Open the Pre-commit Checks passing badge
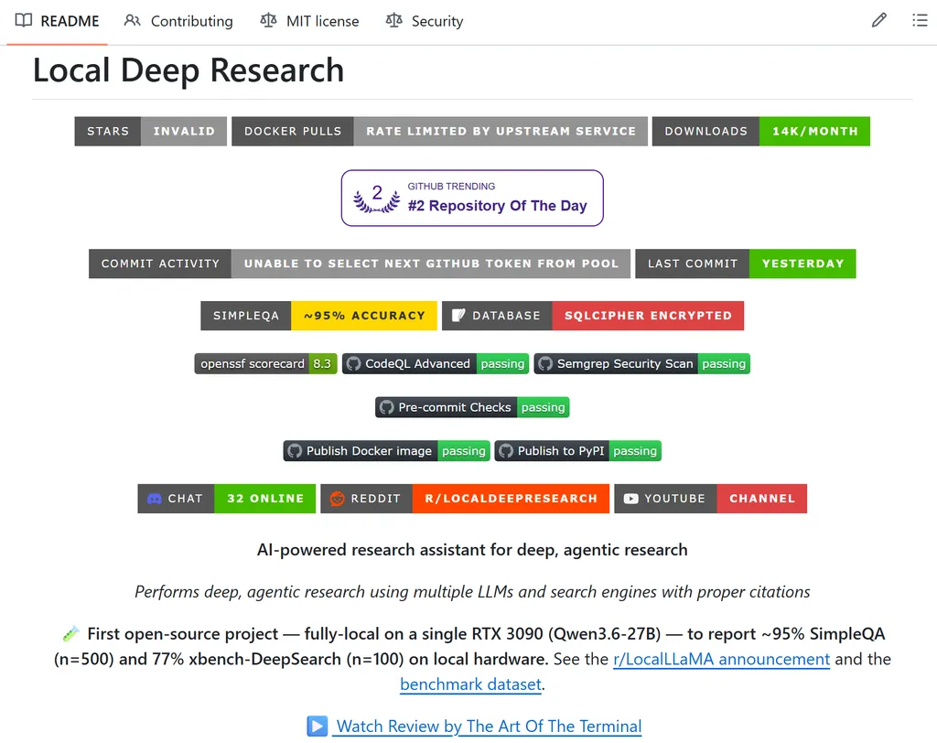This screenshot has width=937, height=743. pos(472,407)
